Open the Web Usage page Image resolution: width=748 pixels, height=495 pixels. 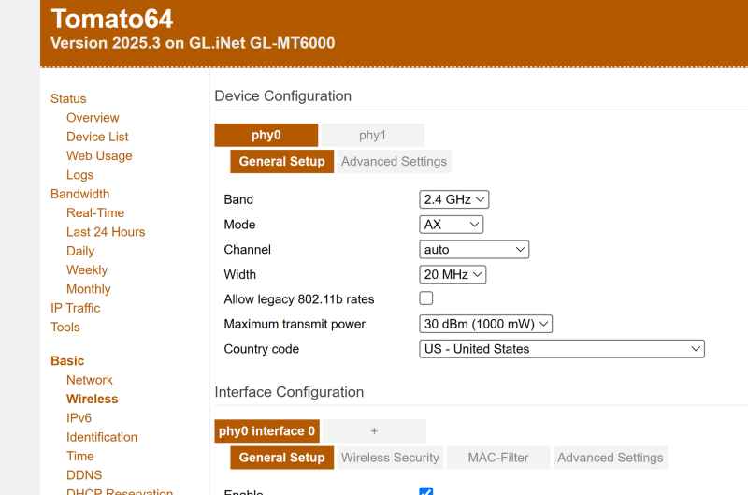(x=99, y=155)
